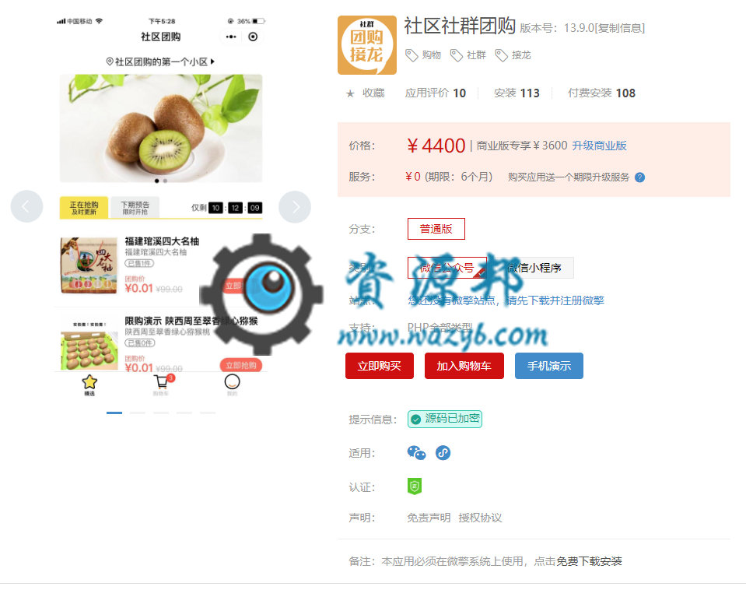
Task: Expand the 社区团购的第一个小区 location selector
Action: tap(160, 62)
